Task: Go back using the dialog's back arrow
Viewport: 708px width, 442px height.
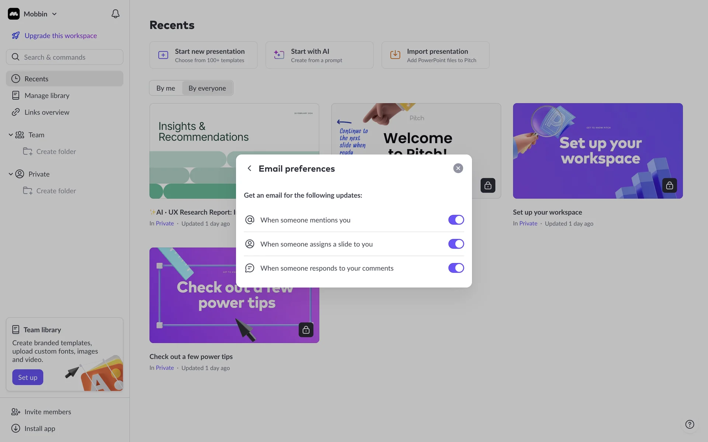Action: (249, 168)
